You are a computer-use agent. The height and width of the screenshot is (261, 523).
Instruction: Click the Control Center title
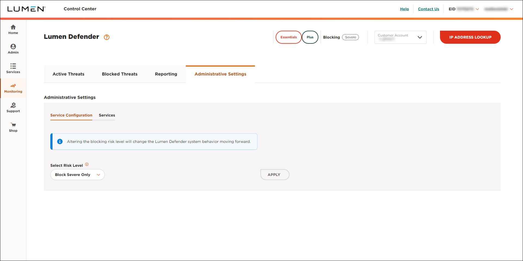[80, 9]
